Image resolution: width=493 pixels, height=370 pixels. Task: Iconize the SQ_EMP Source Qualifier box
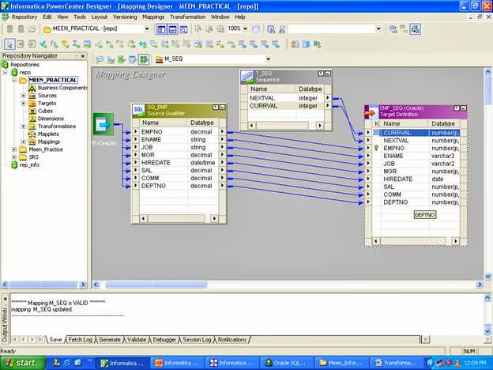coord(222,108)
